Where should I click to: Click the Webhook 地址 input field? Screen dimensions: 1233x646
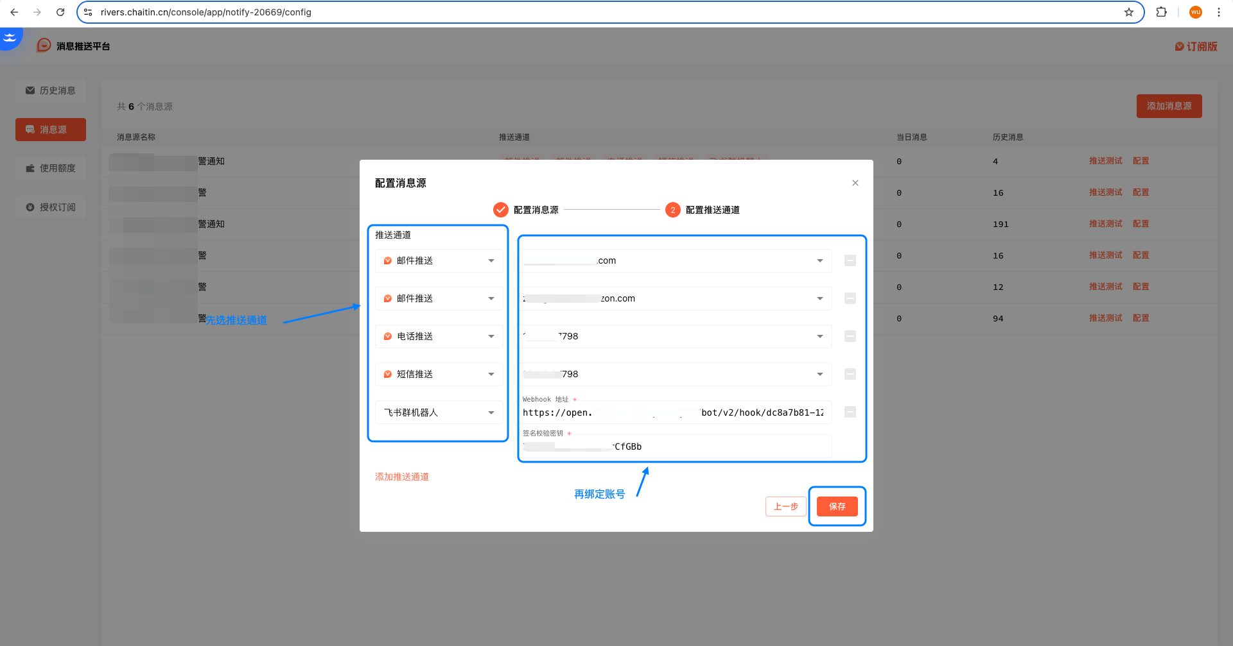pyautogui.click(x=673, y=412)
